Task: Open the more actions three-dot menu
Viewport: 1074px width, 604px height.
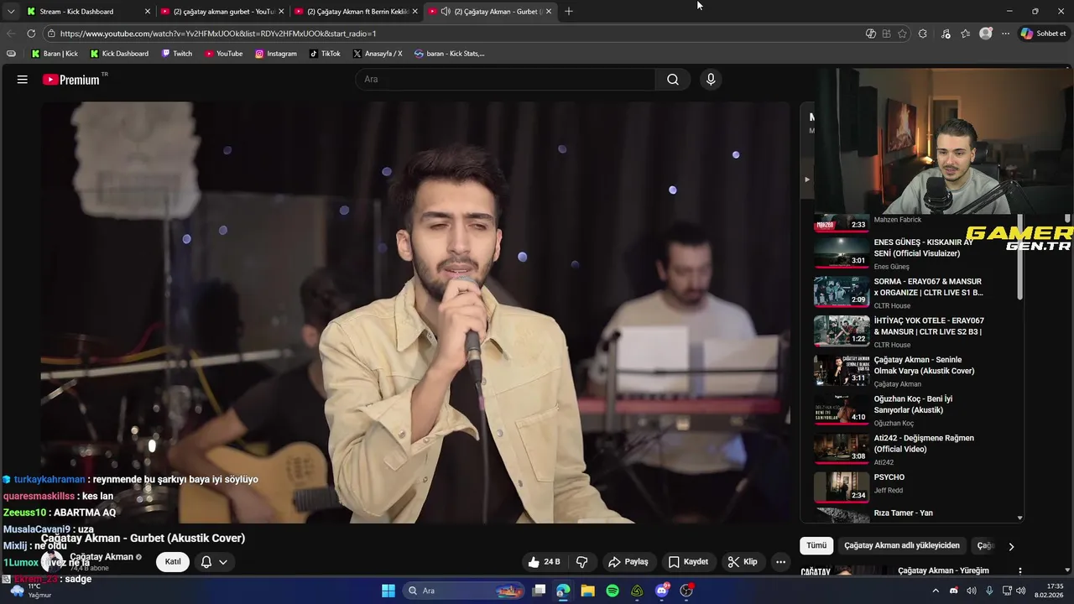Action: tap(781, 562)
